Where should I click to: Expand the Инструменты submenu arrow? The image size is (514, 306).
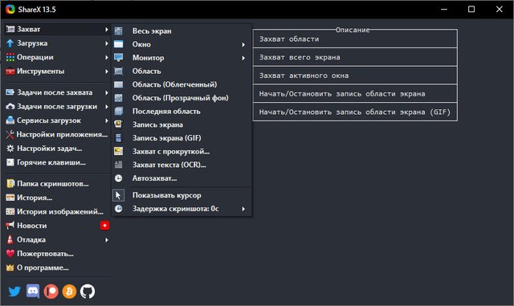pos(107,71)
